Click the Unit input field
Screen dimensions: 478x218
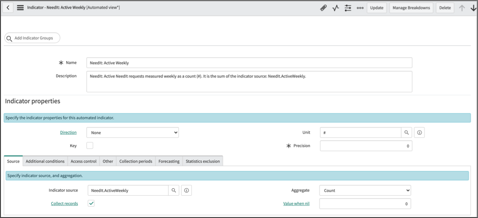(361, 133)
